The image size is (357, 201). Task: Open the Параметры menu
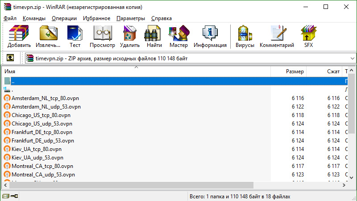coord(130,18)
